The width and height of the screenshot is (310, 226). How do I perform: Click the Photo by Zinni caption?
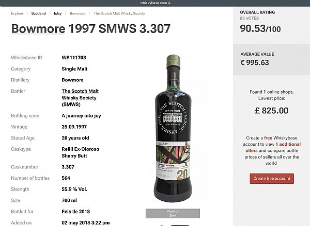click(173, 214)
